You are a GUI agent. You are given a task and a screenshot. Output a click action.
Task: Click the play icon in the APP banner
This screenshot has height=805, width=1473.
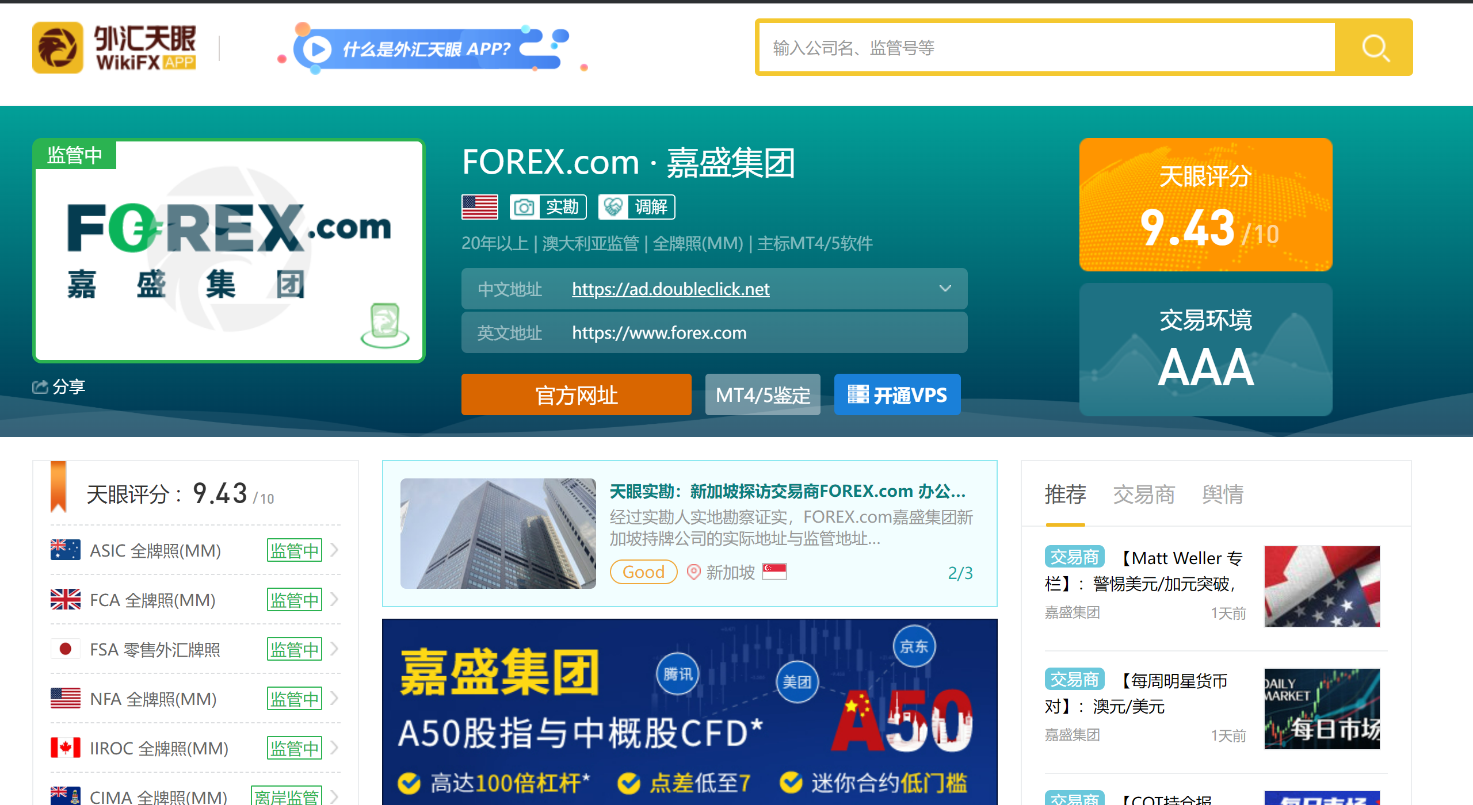(317, 49)
